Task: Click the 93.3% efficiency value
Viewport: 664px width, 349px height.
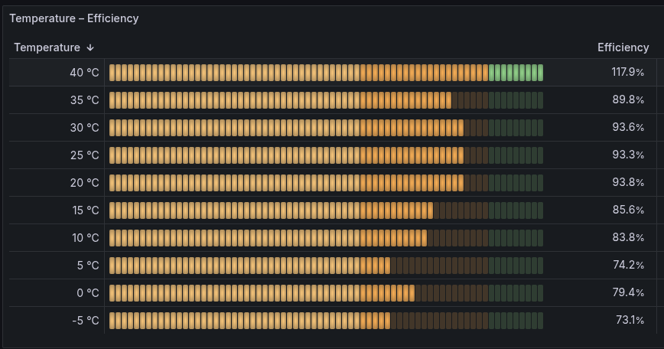Action: click(628, 155)
